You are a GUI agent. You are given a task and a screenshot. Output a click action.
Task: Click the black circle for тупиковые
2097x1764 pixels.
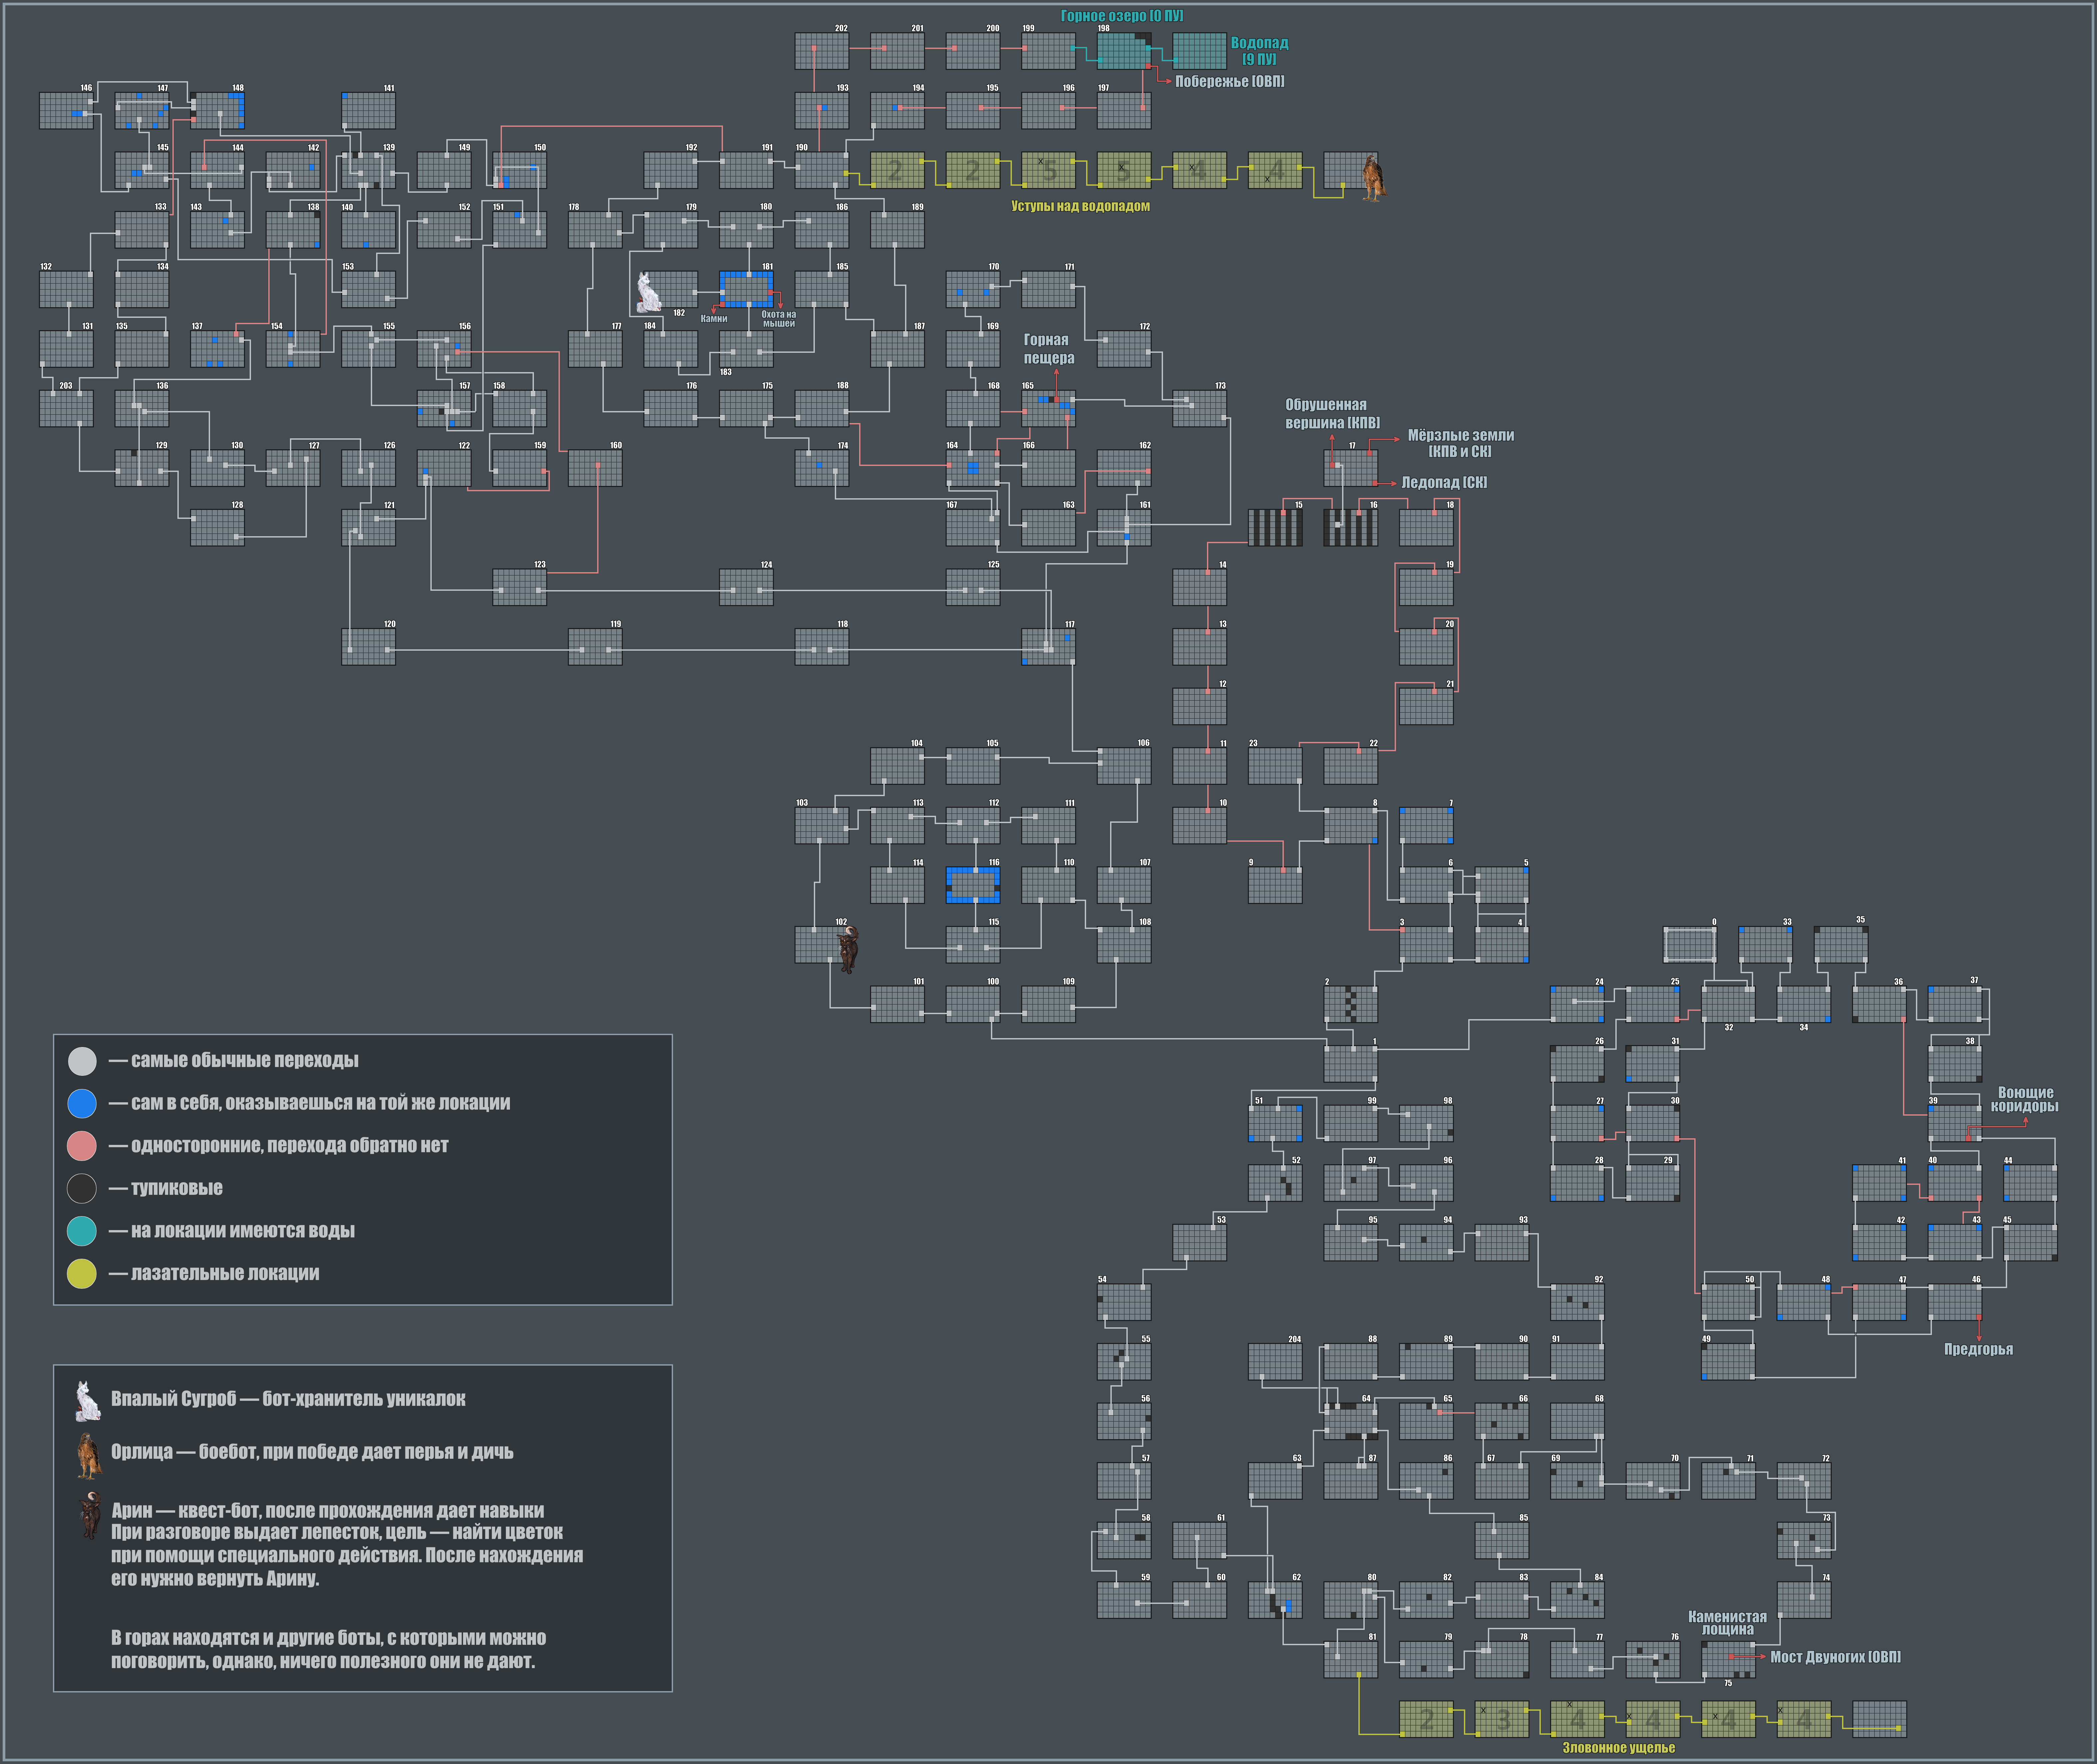[82, 1188]
